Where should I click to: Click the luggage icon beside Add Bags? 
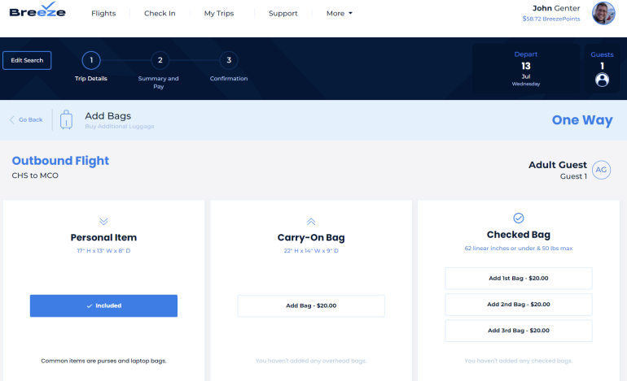[x=67, y=119]
